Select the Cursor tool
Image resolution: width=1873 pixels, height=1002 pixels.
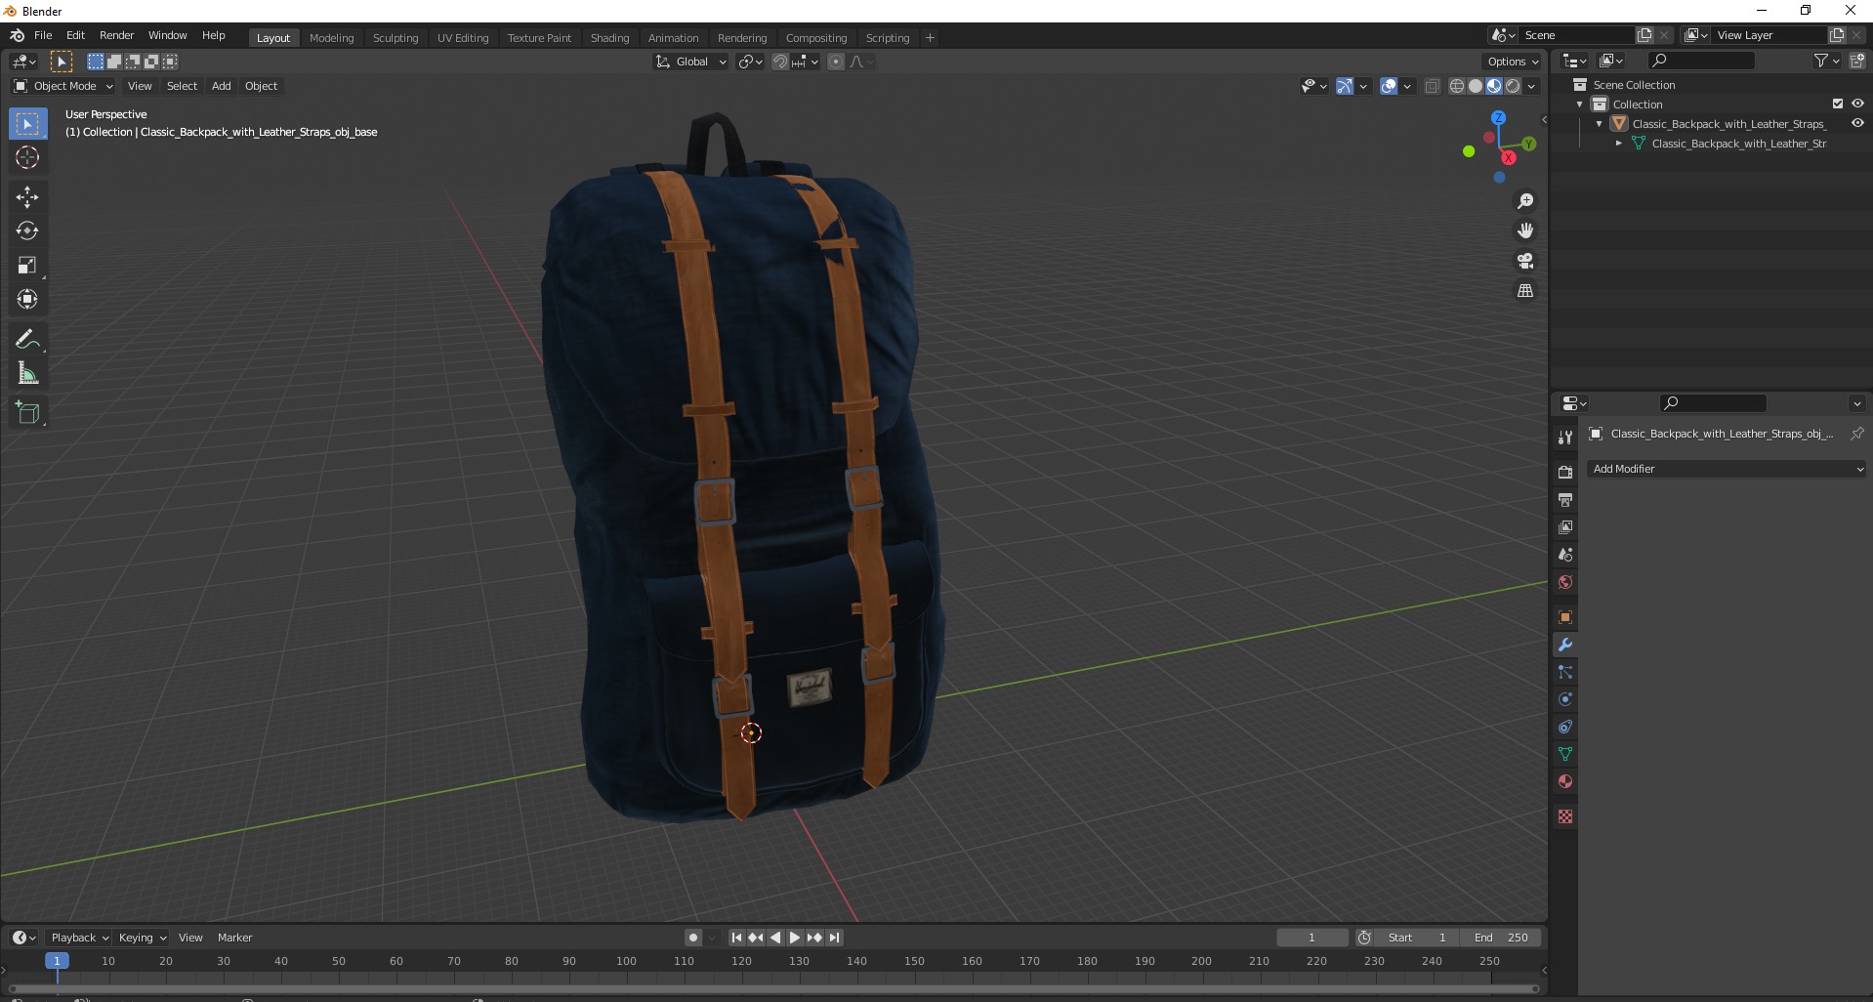tap(27, 157)
